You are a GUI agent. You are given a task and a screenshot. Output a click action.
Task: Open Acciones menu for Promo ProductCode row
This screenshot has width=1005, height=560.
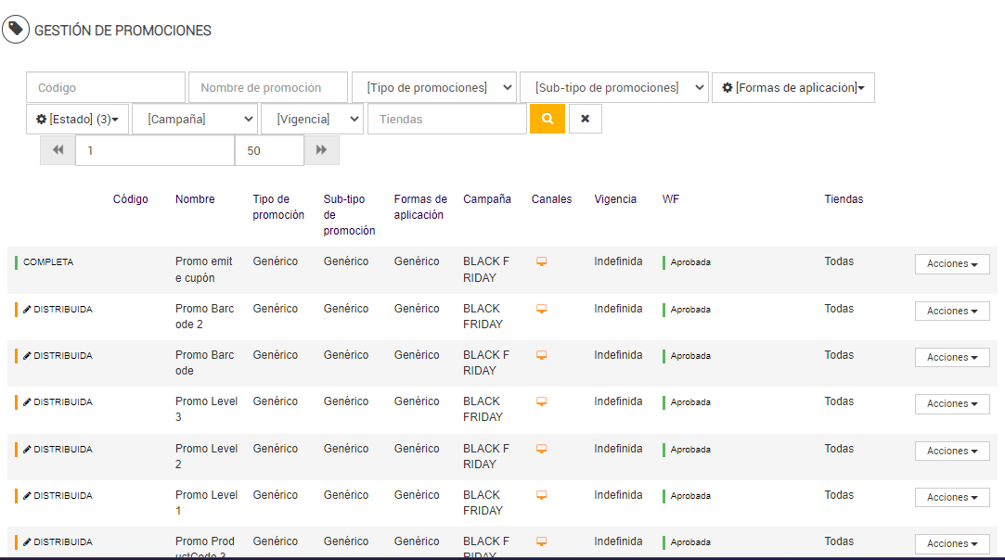952,543
